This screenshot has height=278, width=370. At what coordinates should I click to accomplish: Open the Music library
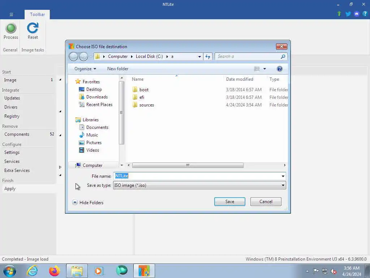click(x=92, y=135)
